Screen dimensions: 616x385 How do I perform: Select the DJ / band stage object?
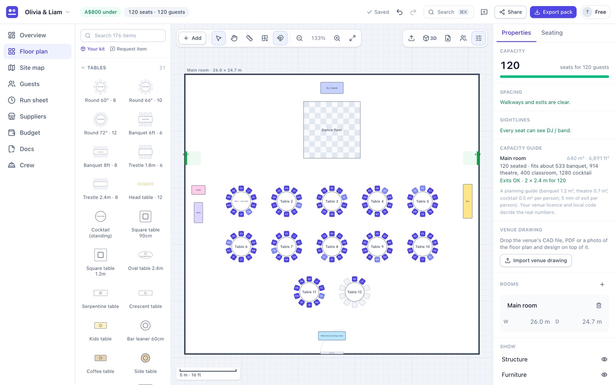[332, 88]
